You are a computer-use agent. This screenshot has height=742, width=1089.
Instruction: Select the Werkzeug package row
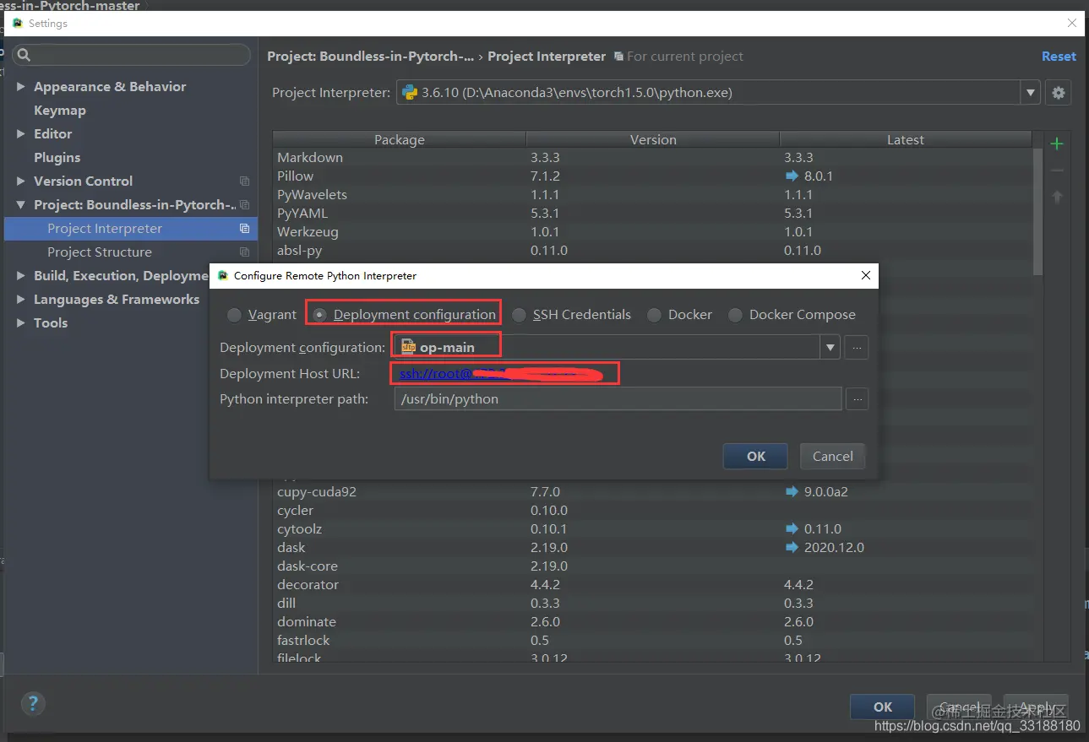pyautogui.click(x=652, y=231)
